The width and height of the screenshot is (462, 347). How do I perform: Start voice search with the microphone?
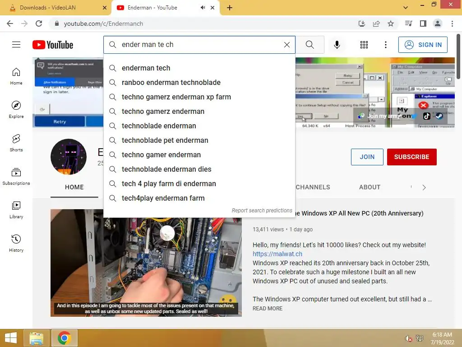tap(337, 45)
